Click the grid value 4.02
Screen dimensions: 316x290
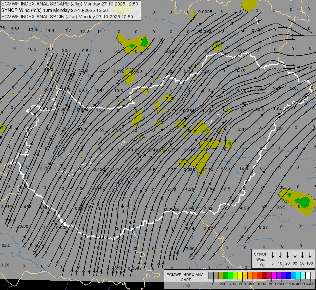(x=241, y=90)
